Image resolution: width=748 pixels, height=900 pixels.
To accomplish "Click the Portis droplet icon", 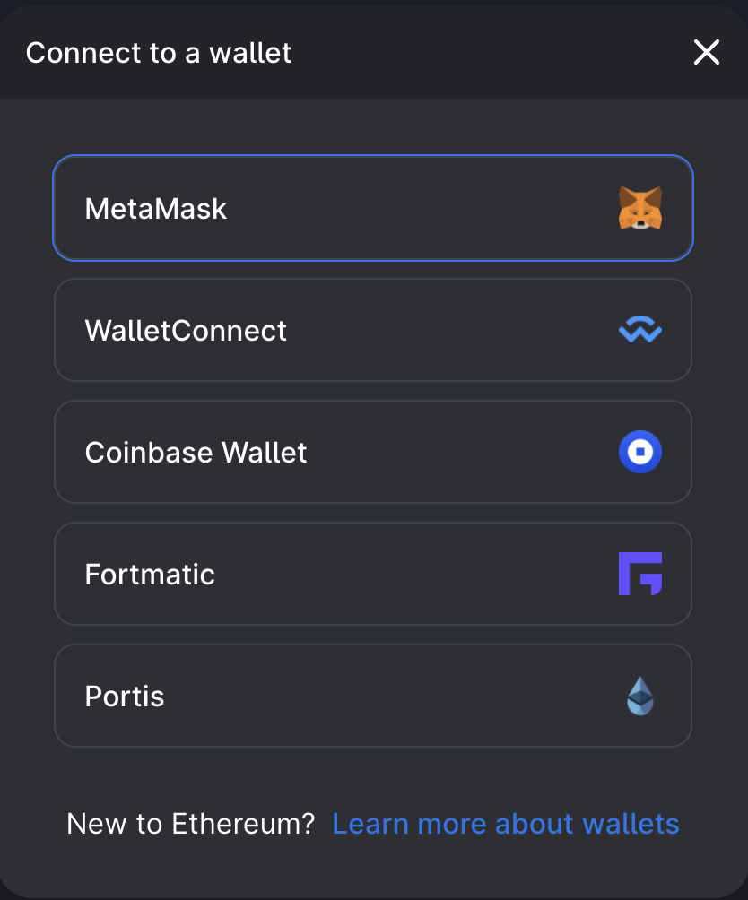I will (x=640, y=696).
